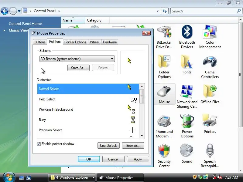Open Power Options icon
Screen dimensions: 243x182
pyautogui.click(x=187, y=126)
